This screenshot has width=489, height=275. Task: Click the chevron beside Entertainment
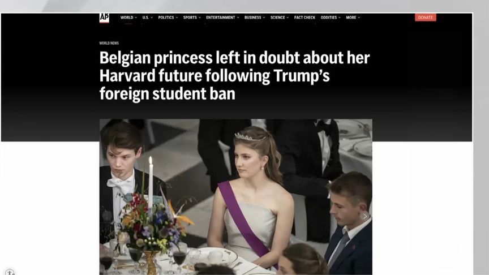[x=238, y=18]
